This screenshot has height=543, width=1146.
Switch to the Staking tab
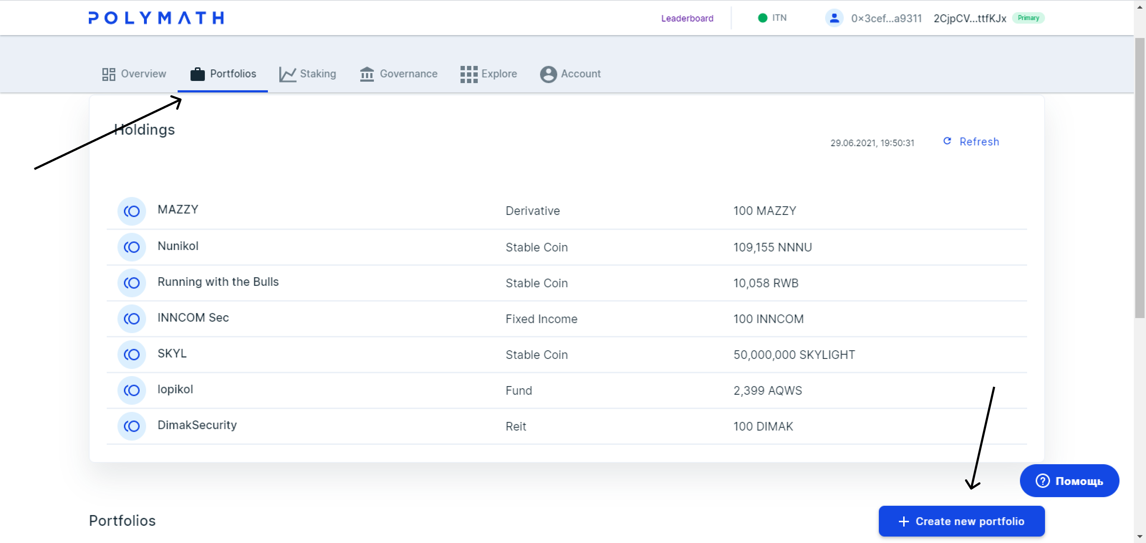[307, 74]
